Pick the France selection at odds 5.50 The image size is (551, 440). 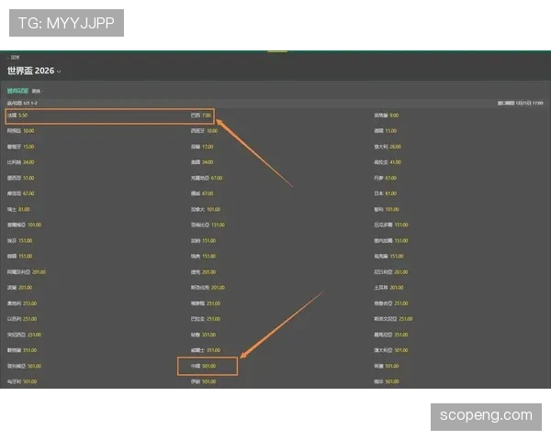pyautogui.click(x=17, y=115)
